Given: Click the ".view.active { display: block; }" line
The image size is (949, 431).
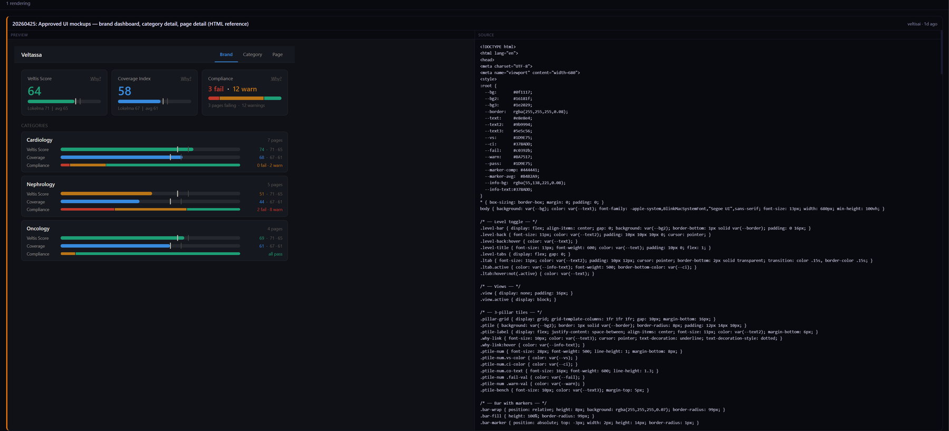Looking at the screenshot, I should point(518,299).
